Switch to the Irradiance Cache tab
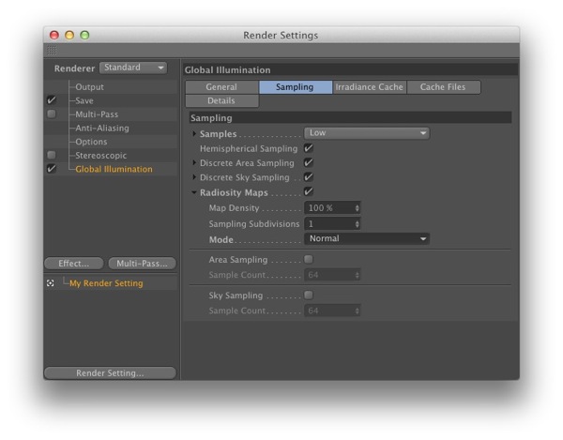Image resolution: width=563 pixels, height=440 pixels. 369,87
